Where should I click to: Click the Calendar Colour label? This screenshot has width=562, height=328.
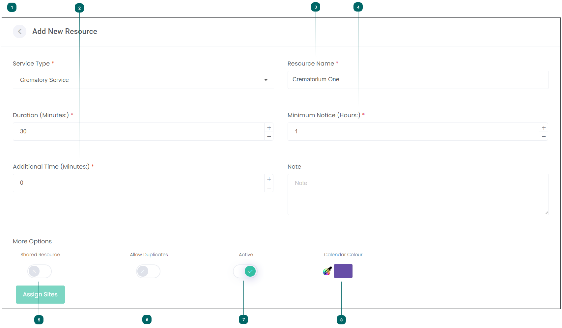coord(343,255)
